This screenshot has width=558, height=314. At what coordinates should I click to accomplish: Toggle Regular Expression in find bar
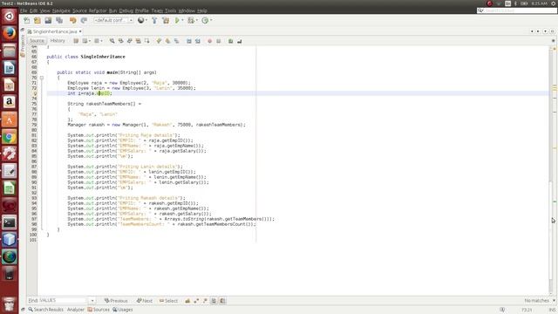coord(205,301)
